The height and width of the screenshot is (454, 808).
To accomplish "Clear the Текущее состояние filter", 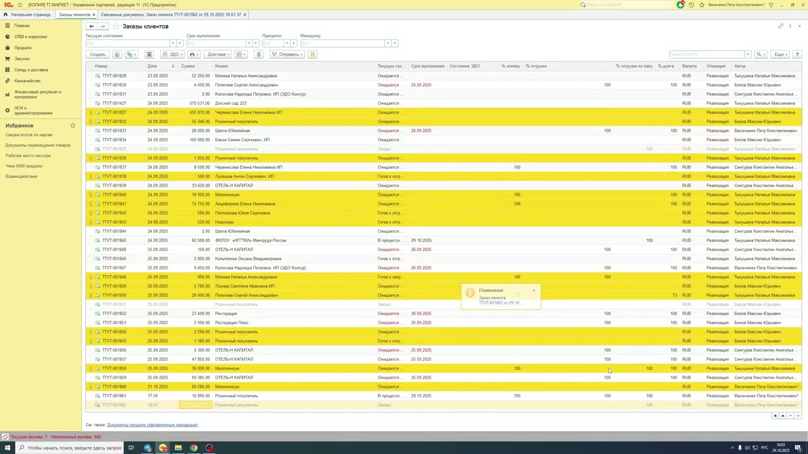I will [x=180, y=44].
